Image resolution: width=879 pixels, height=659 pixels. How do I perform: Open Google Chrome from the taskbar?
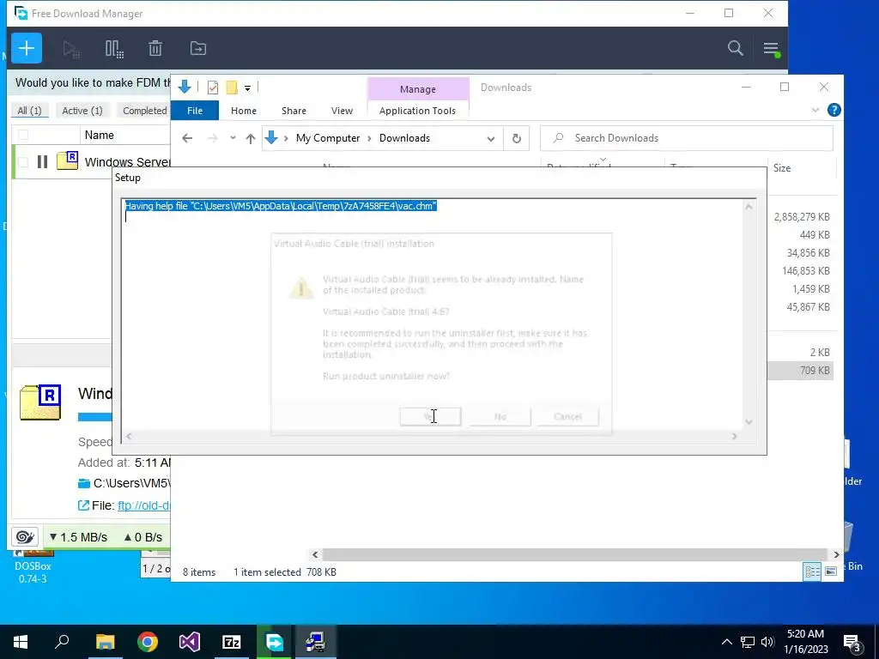pos(148,642)
